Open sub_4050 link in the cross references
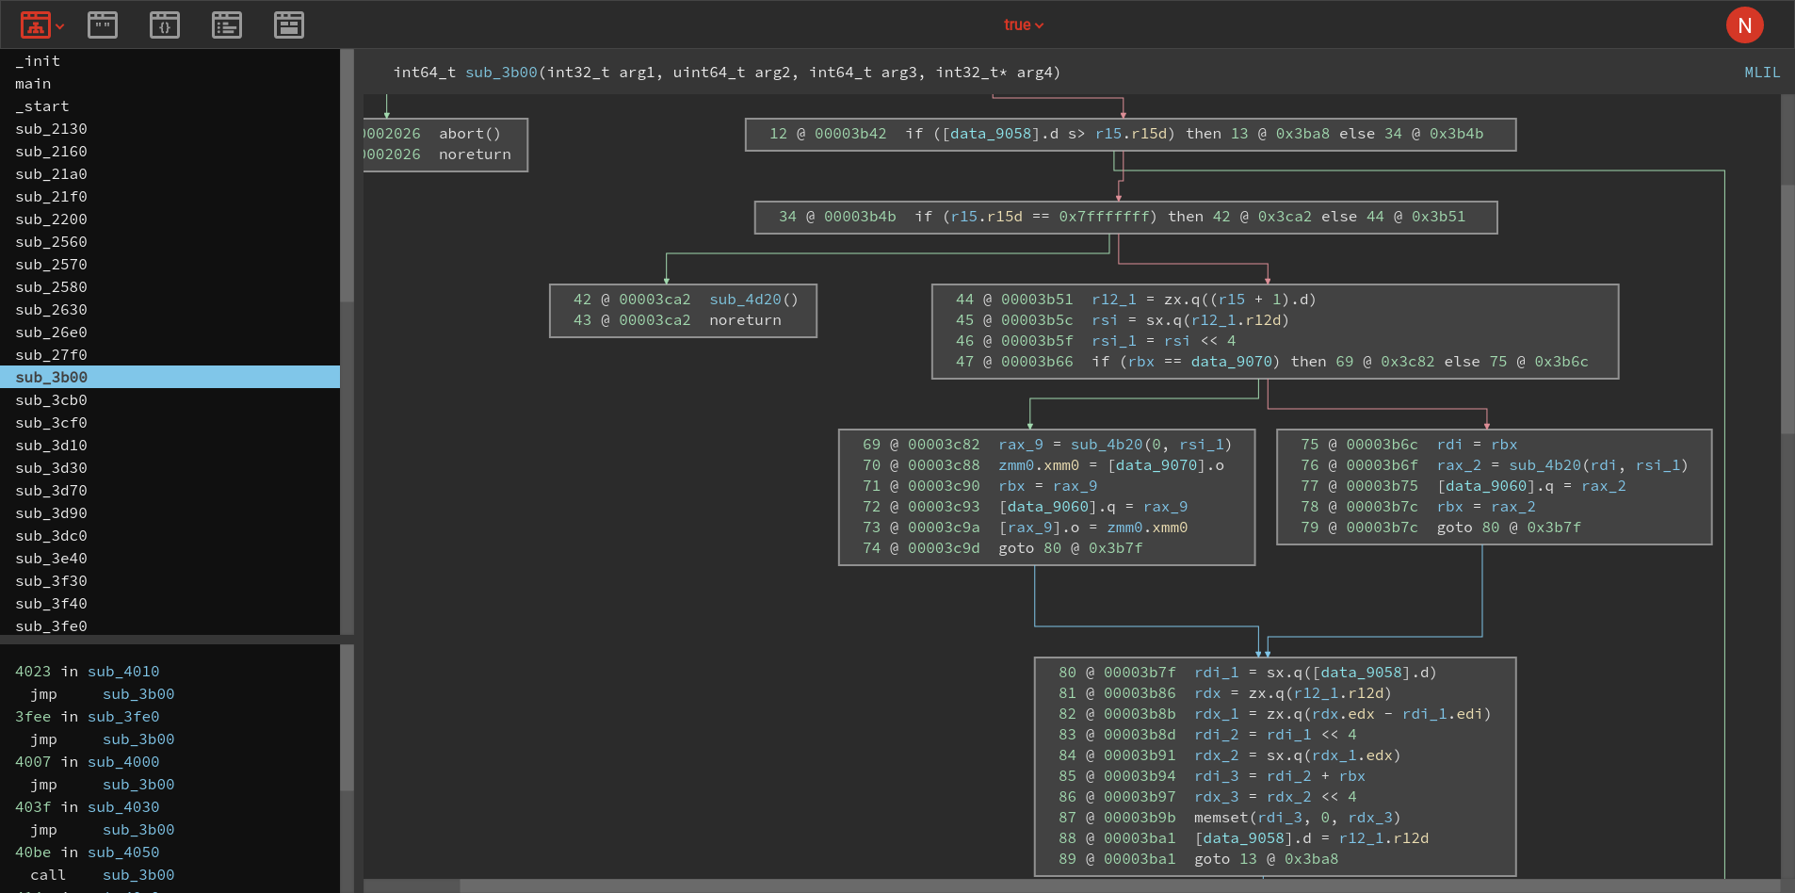Screen dimensions: 1795x893 coord(123,852)
